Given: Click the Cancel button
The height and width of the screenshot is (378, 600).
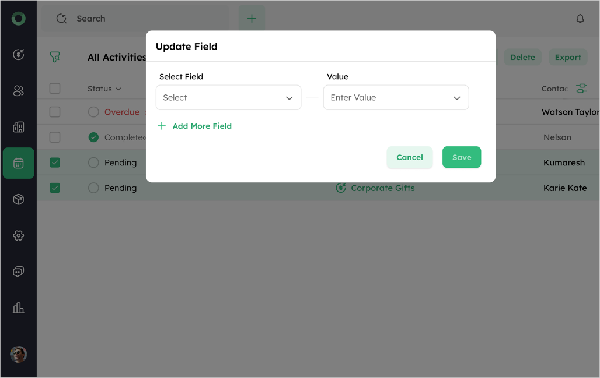Looking at the screenshot, I should pos(410,157).
